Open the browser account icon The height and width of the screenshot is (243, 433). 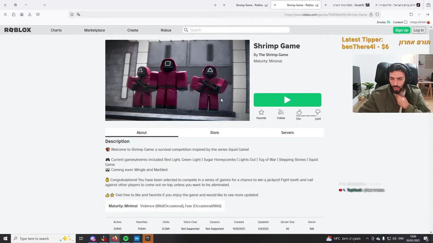click(x=22, y=15)
